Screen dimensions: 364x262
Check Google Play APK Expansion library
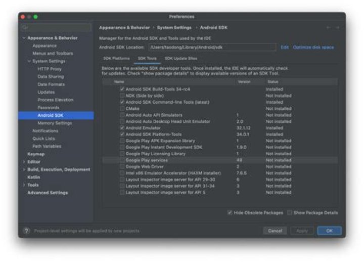122,141
